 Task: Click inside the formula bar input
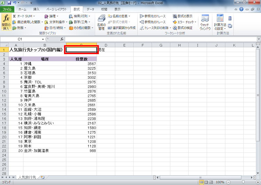(161, 39)
